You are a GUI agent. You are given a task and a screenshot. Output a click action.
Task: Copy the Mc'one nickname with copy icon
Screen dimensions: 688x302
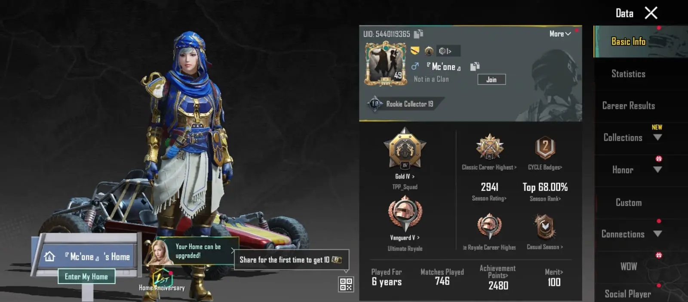tap(475, 66)
